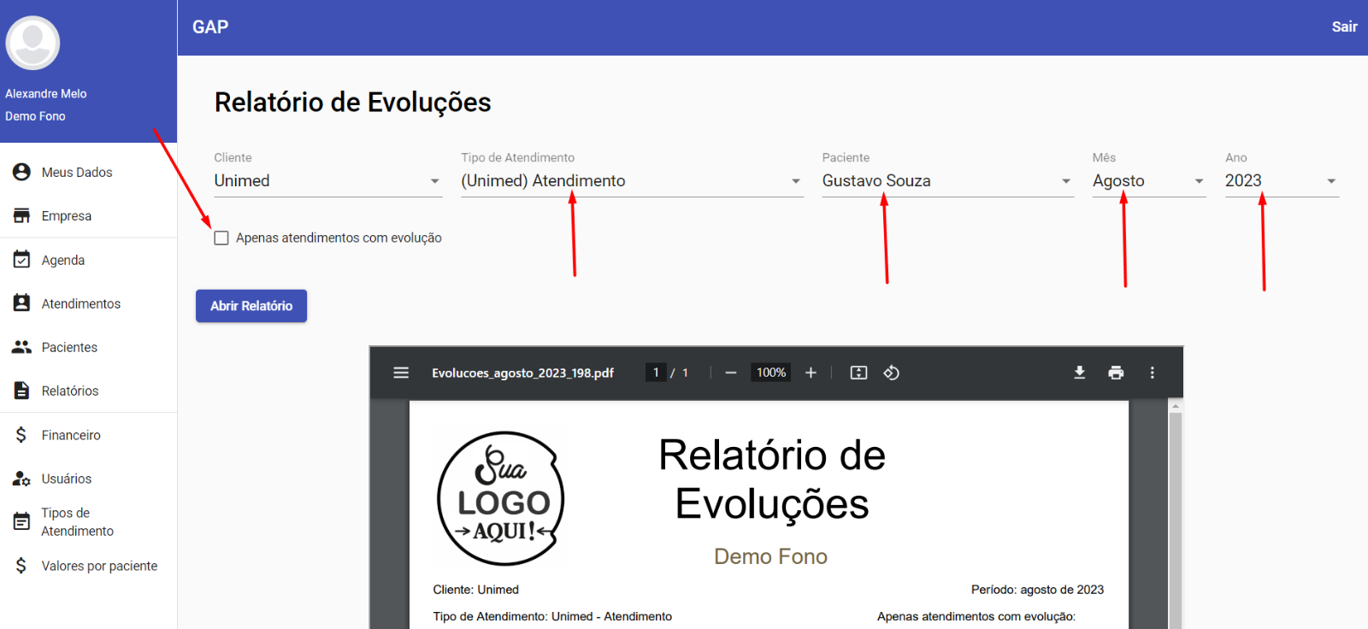Check 'Apenas atendimentos com evolução'
The image size is (1368, 629).
pos(221,238)
